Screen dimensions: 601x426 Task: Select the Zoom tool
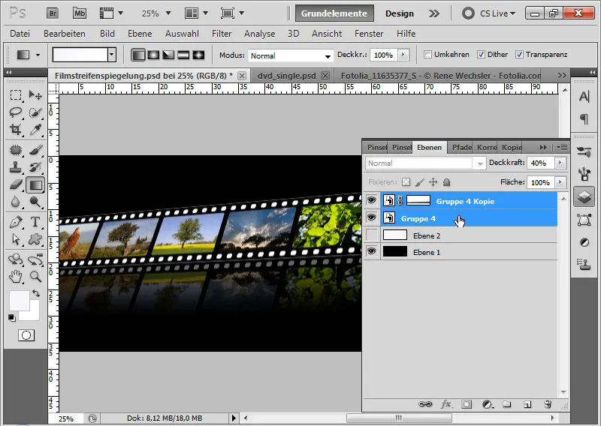pyautogui.click(x=35, y=276)
